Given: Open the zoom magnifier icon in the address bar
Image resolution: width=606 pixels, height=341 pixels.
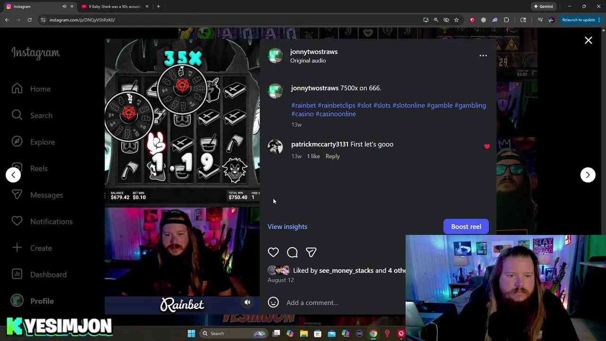Looking at the screenshot, I should pos(436,20).
